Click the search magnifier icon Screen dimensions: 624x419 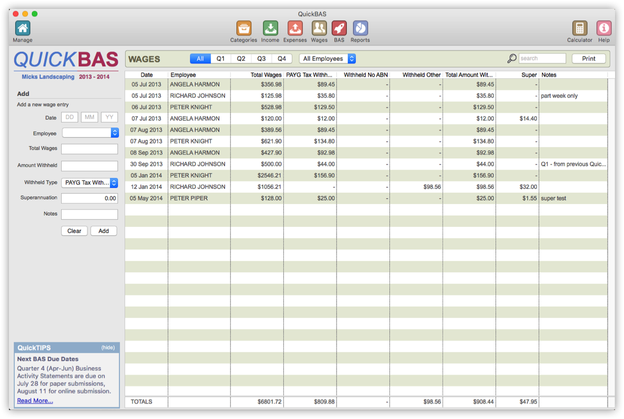[x=511, y=58]
